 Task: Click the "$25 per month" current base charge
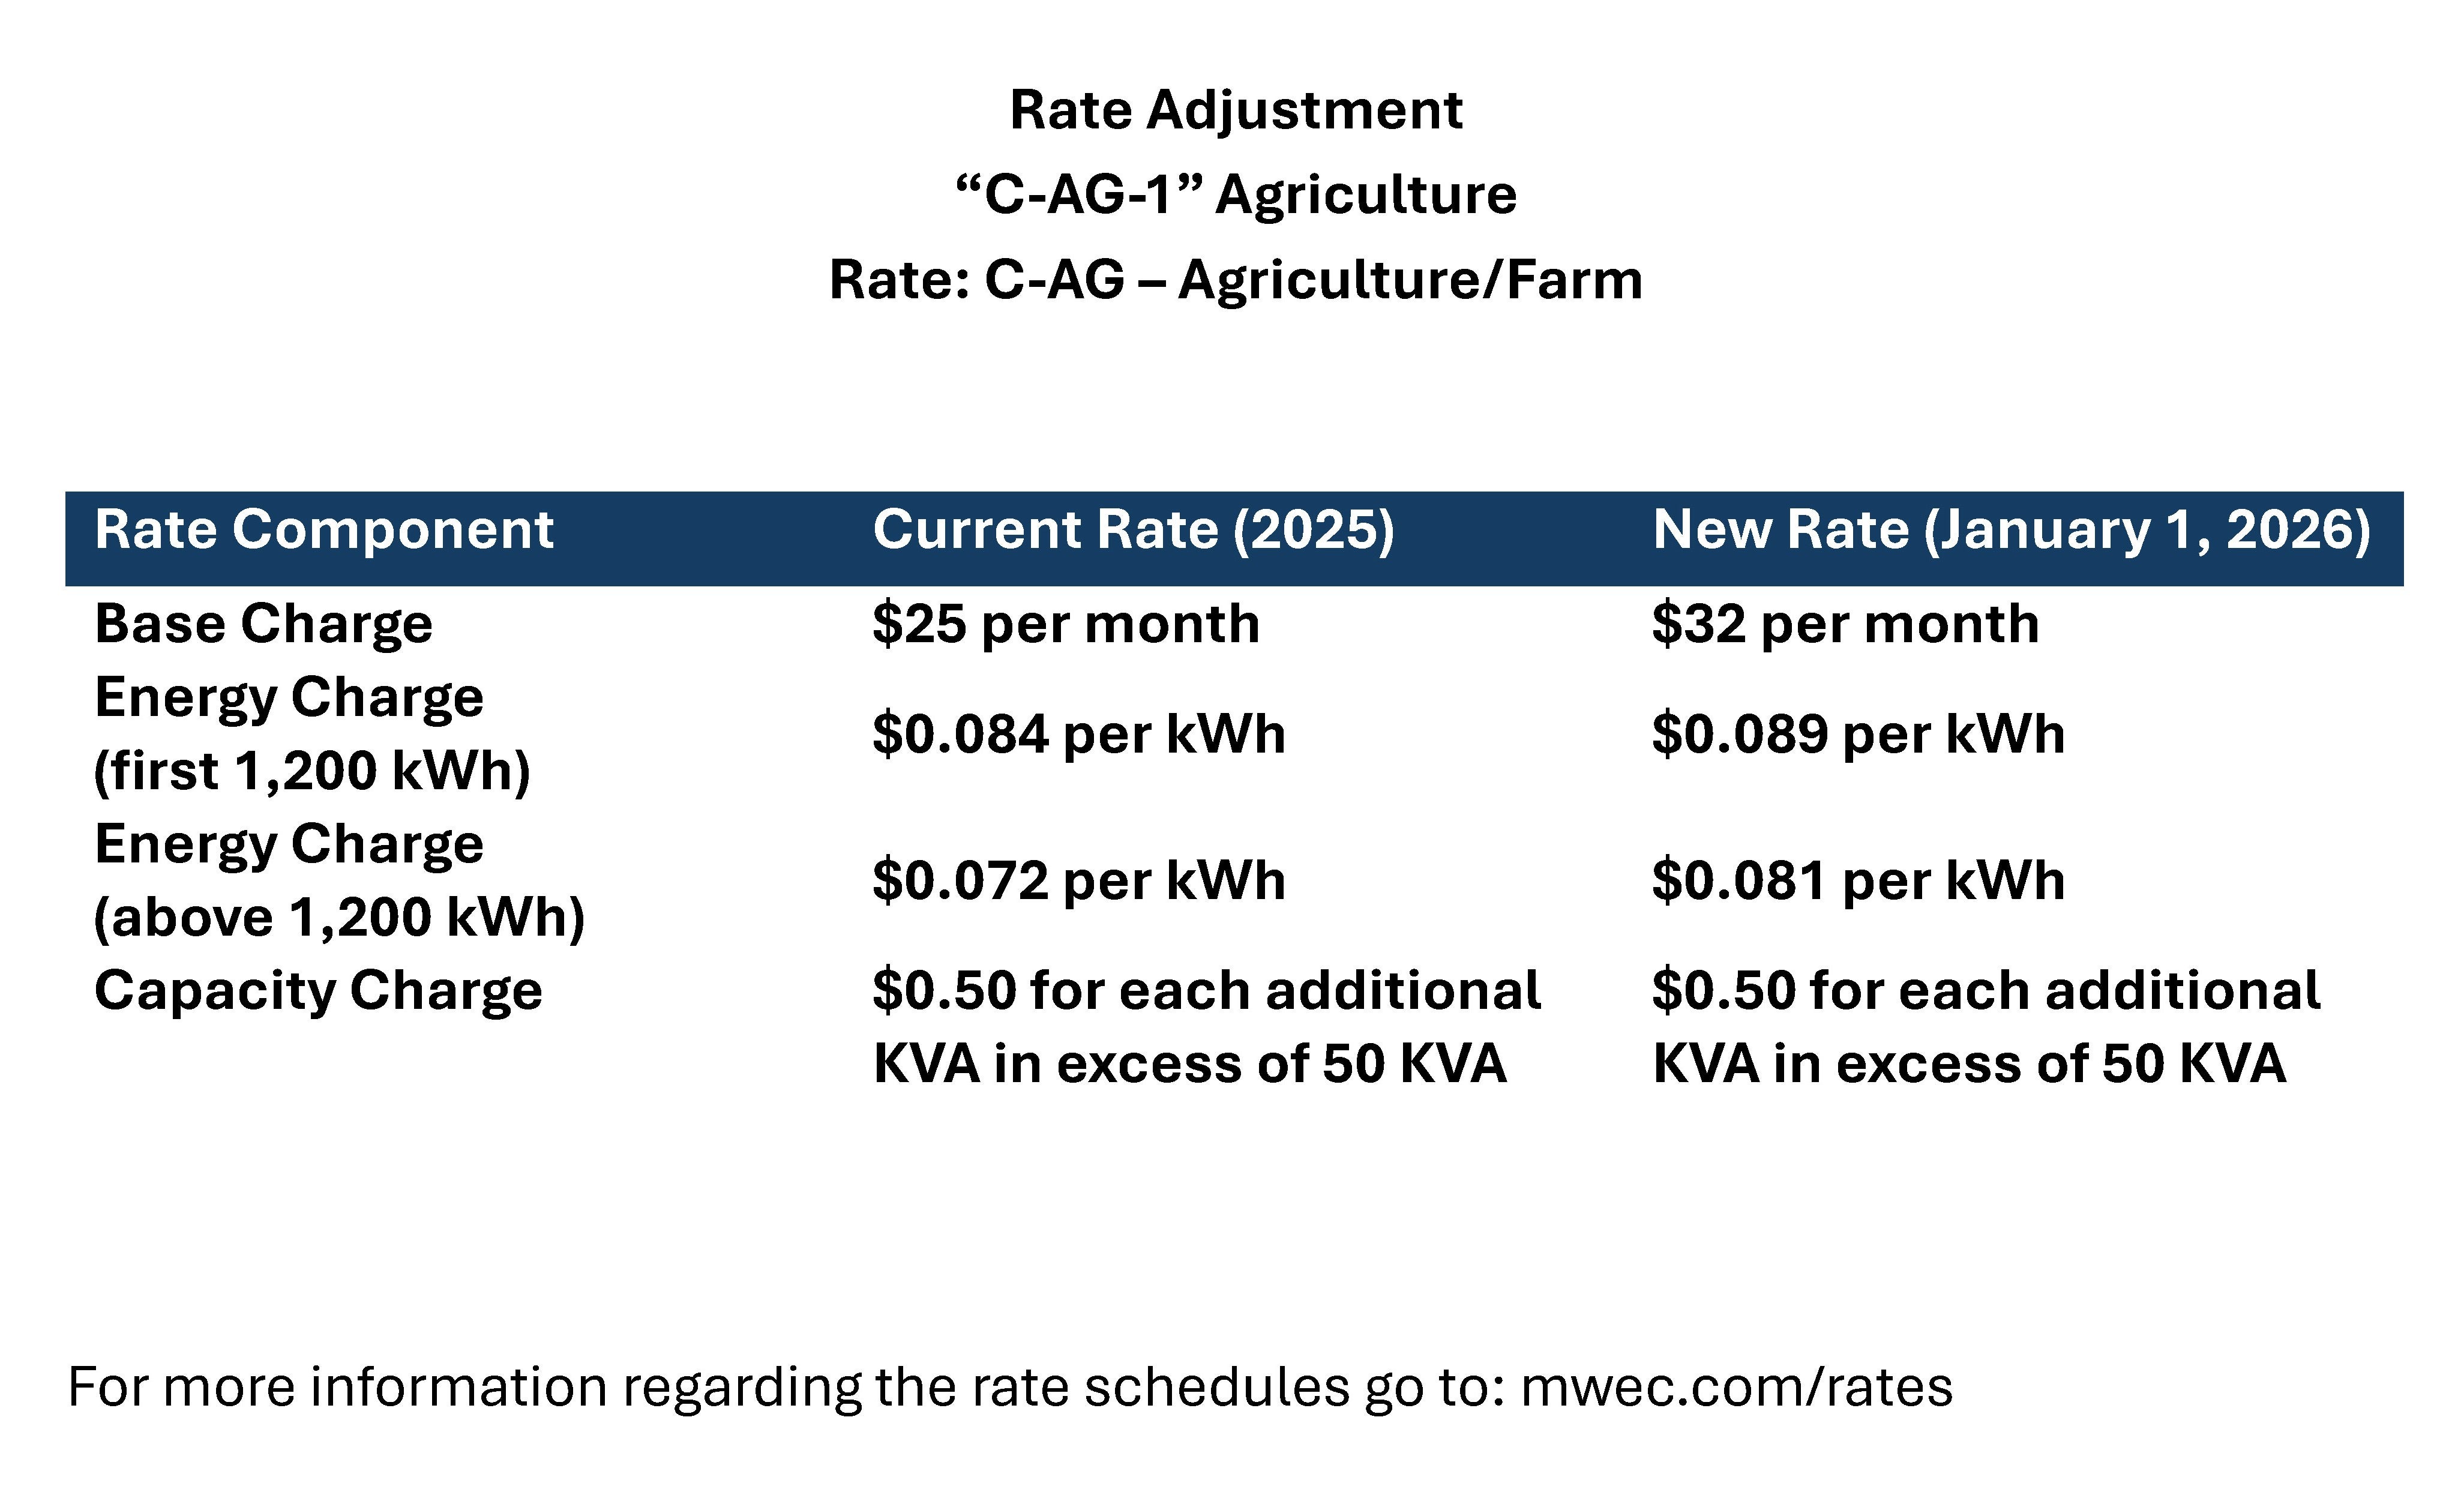[1066, 624]
